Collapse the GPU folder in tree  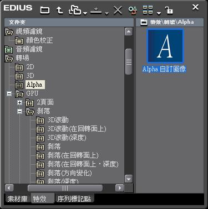click(9, 93)
